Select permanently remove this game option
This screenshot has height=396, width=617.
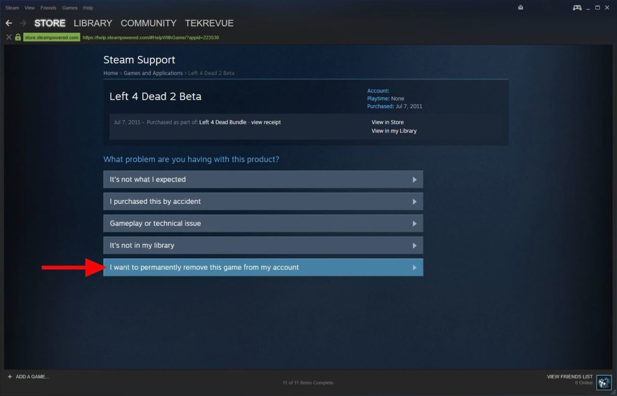263,267
